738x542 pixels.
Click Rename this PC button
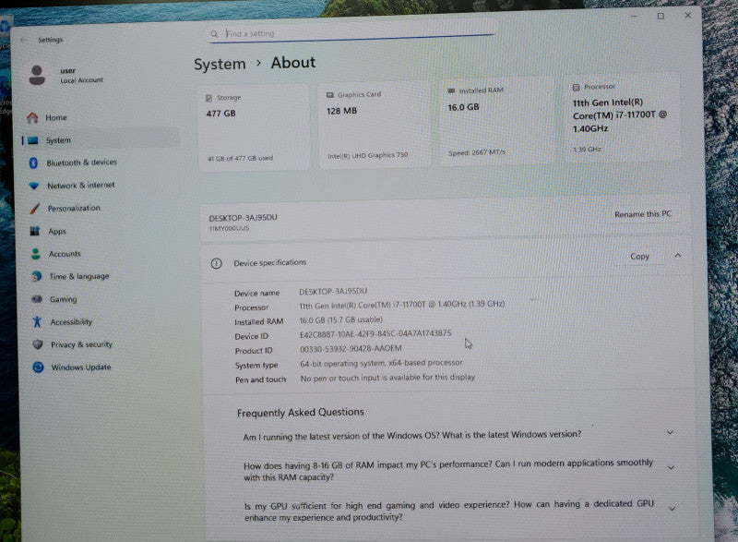tap(642, 214)
